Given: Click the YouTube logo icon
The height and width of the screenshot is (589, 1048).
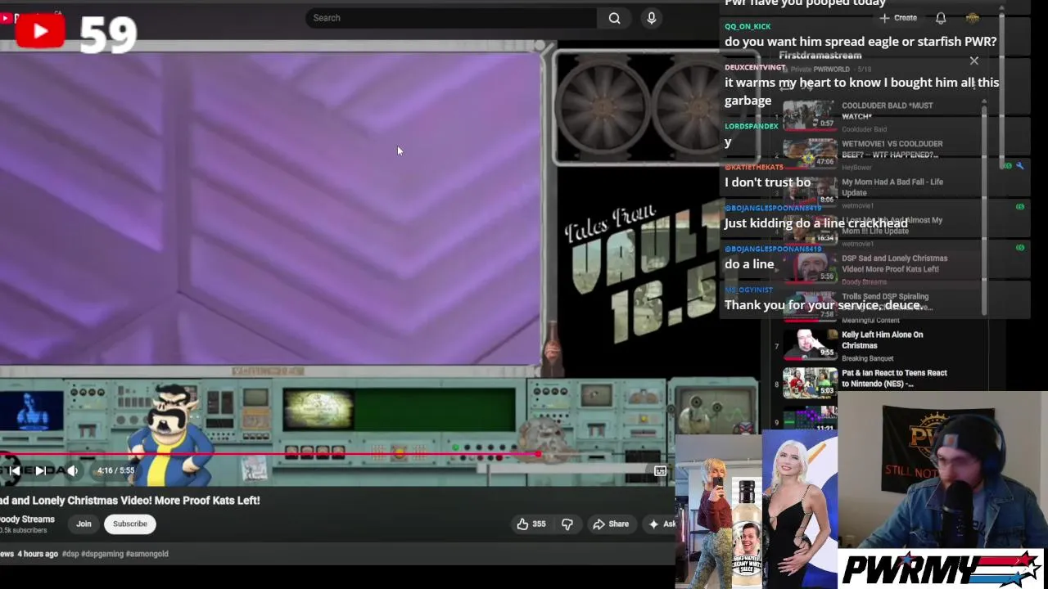Looking at the screenshot, I should [39, 31].
